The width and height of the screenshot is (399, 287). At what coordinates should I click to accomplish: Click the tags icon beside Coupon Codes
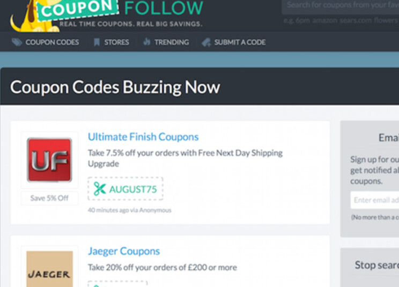pos(17,42)
